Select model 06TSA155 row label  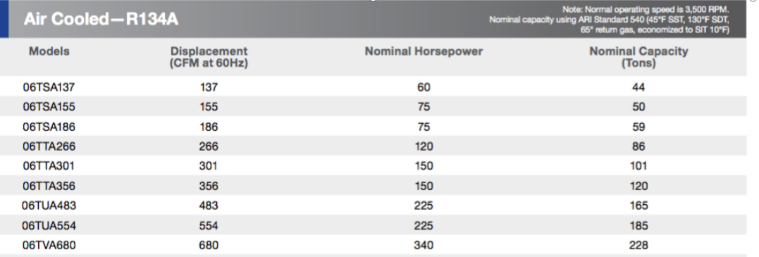coord(49,107)
